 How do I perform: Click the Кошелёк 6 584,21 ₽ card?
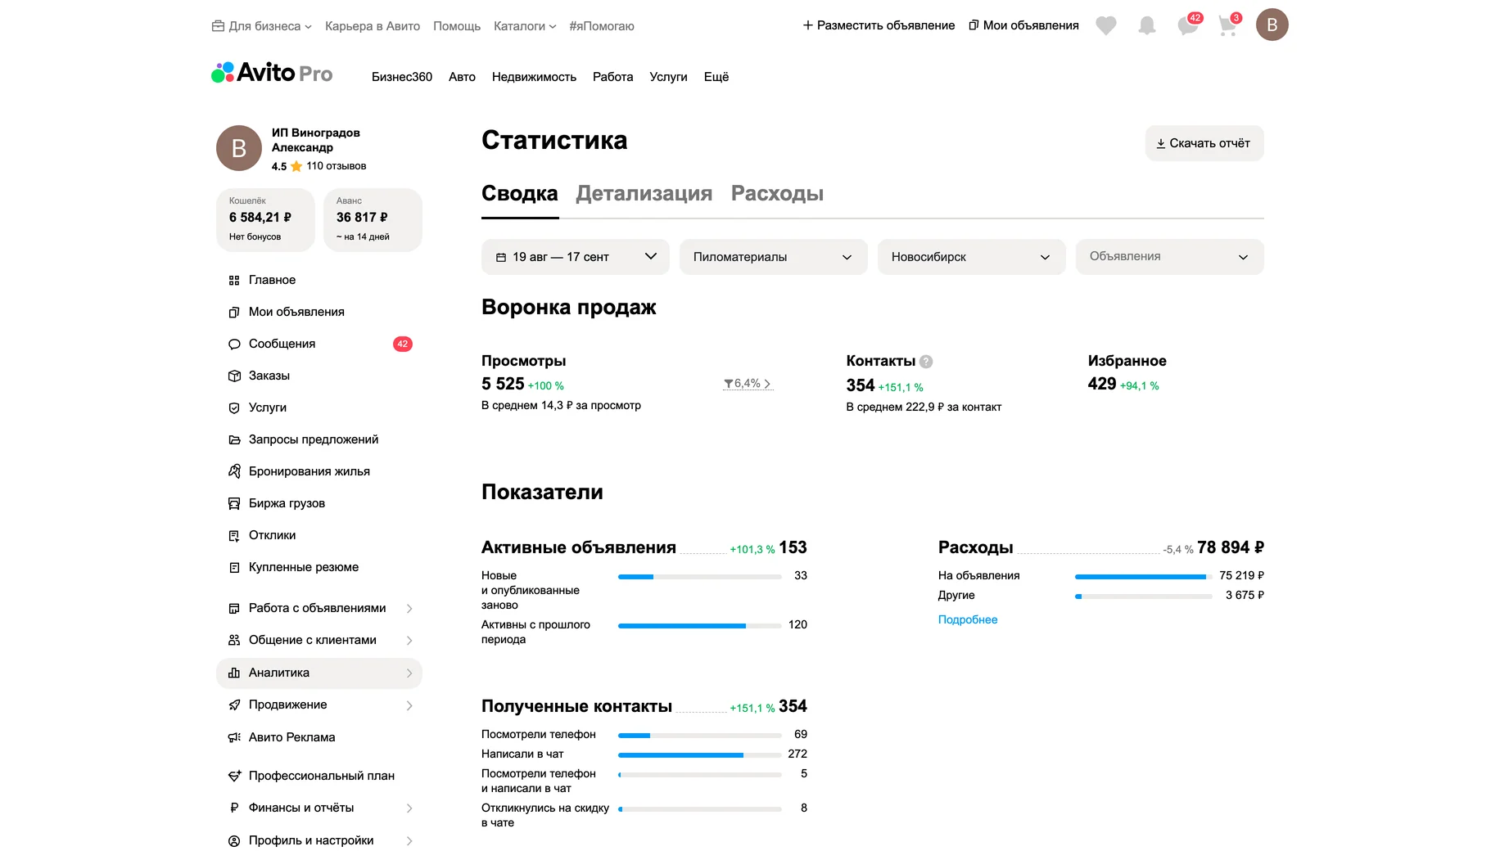[265, 219]
